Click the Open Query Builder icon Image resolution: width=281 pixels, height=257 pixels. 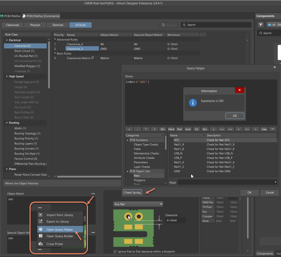(x=40, y=236)
